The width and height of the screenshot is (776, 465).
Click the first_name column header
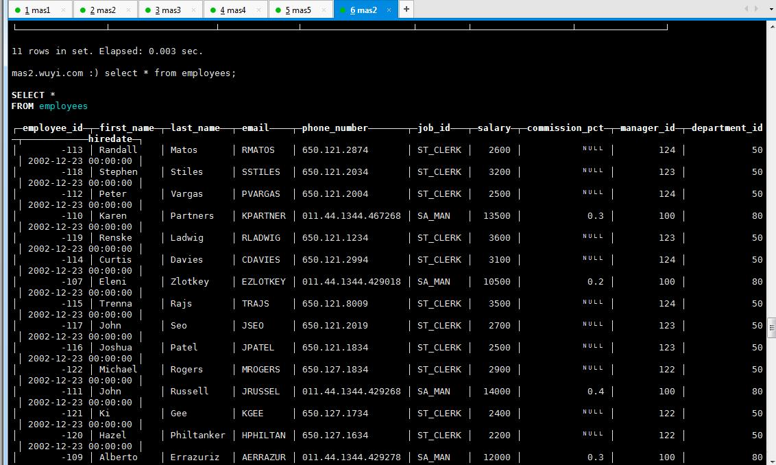[x=127, y=128]
